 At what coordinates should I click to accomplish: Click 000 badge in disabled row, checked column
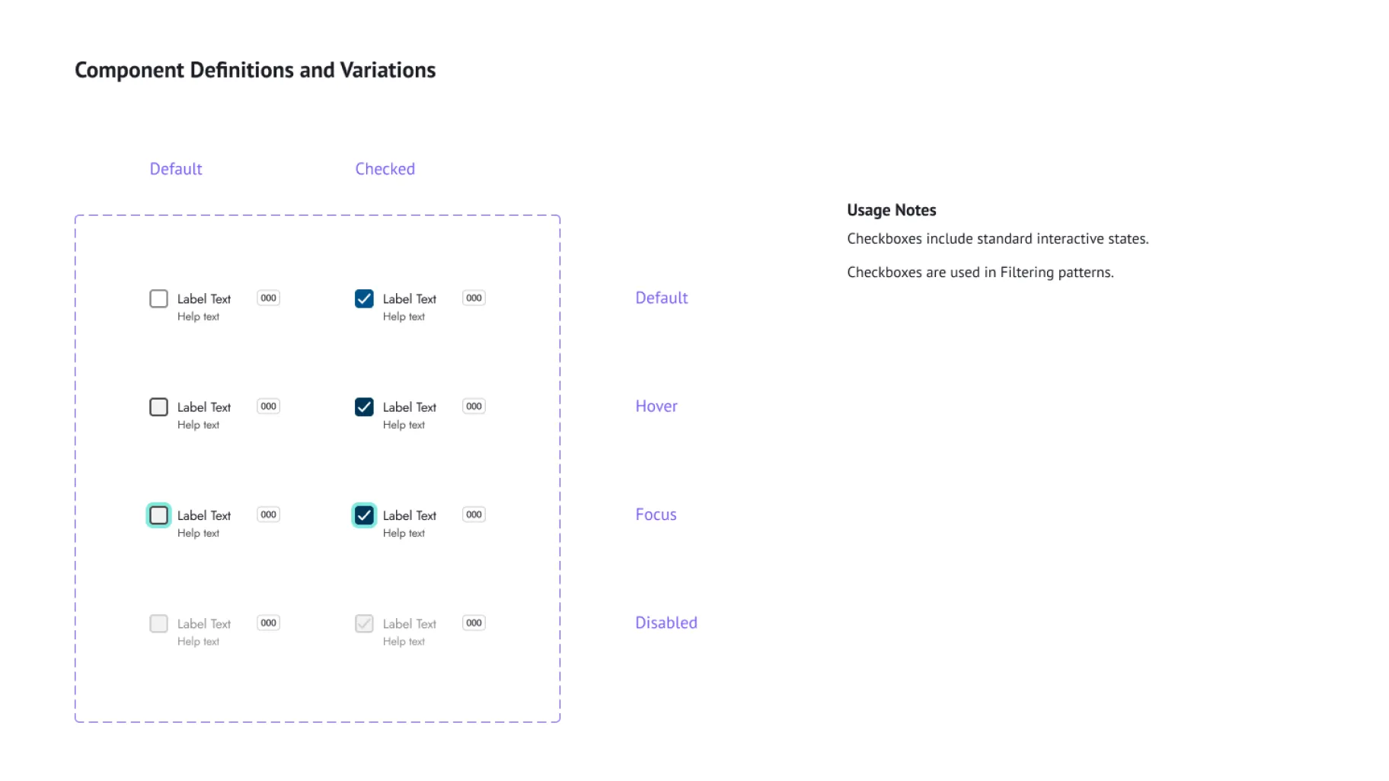(x=474, y=623)
